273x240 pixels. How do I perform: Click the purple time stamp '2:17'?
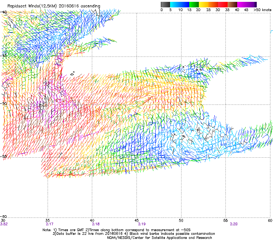[50, 224]
